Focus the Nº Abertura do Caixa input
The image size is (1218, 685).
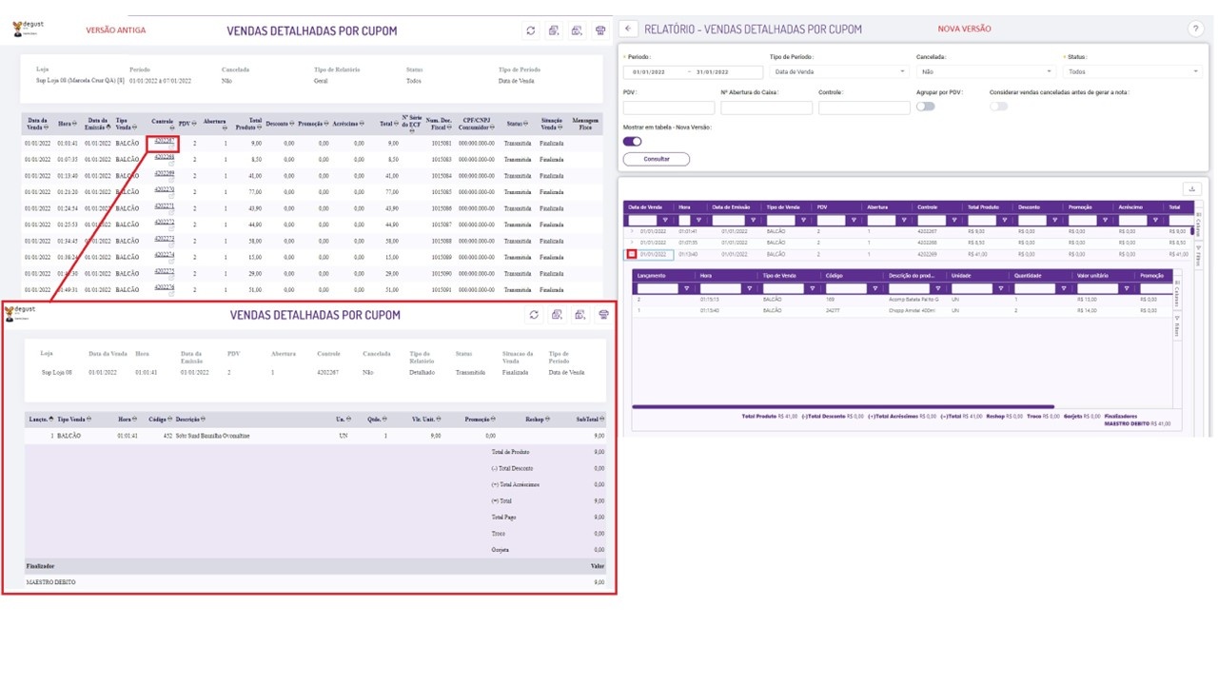(766, 108)
